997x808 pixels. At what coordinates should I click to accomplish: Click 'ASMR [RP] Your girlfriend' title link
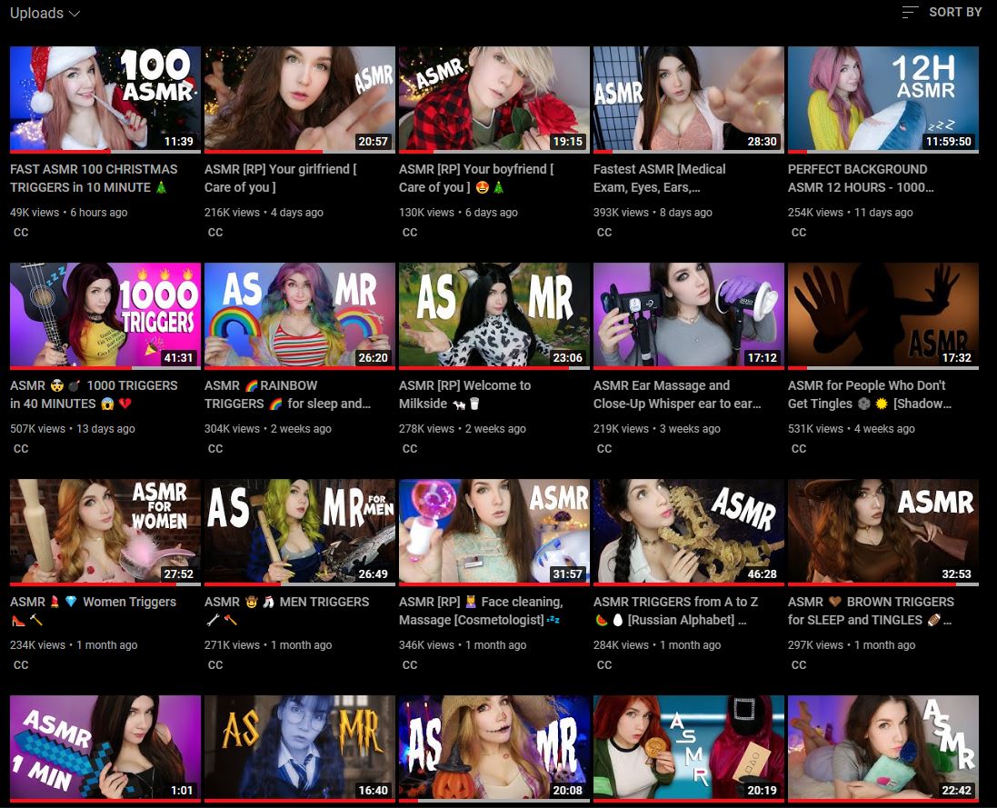click(x=281, y=178)
